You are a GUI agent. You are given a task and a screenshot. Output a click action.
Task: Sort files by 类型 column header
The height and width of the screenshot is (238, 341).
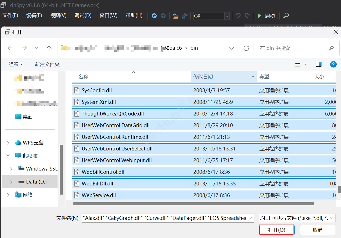[264, 77]
